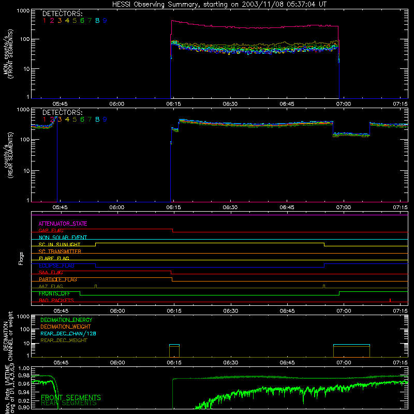Click DETECTORS label in front segments panel
This screenshot has height=414, width=414.
[62, 14]
